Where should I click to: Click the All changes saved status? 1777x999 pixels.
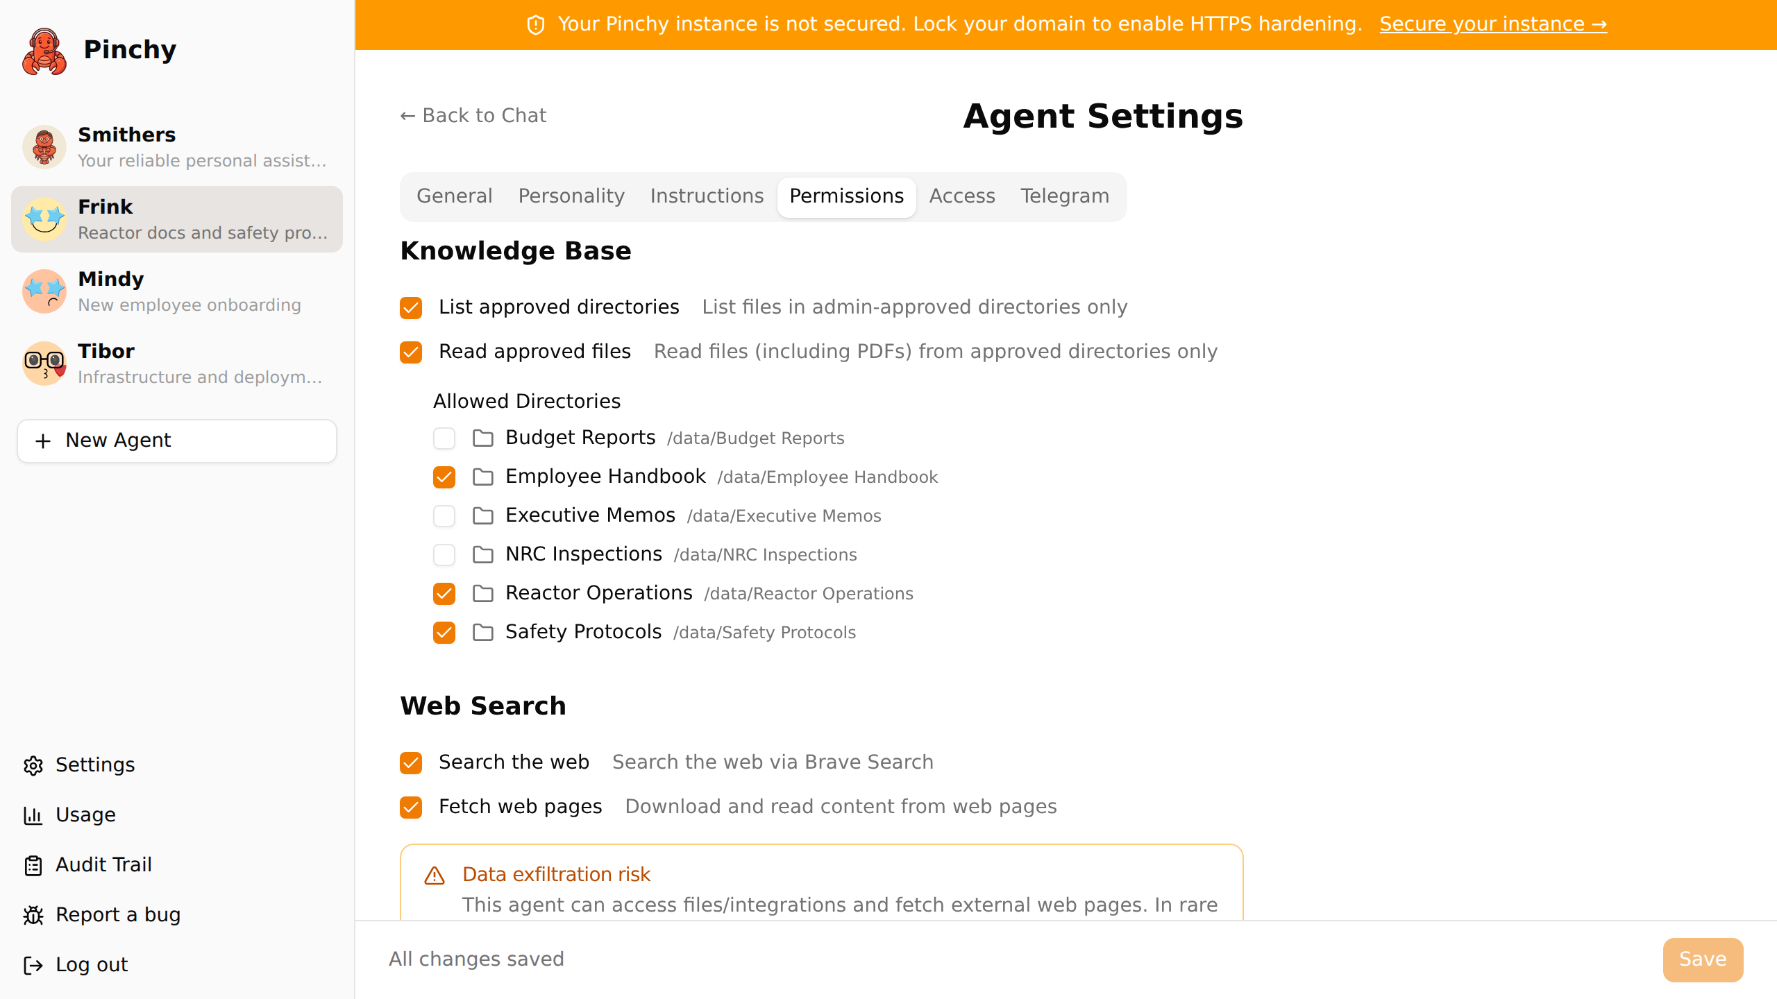click(x=476, y=959)
